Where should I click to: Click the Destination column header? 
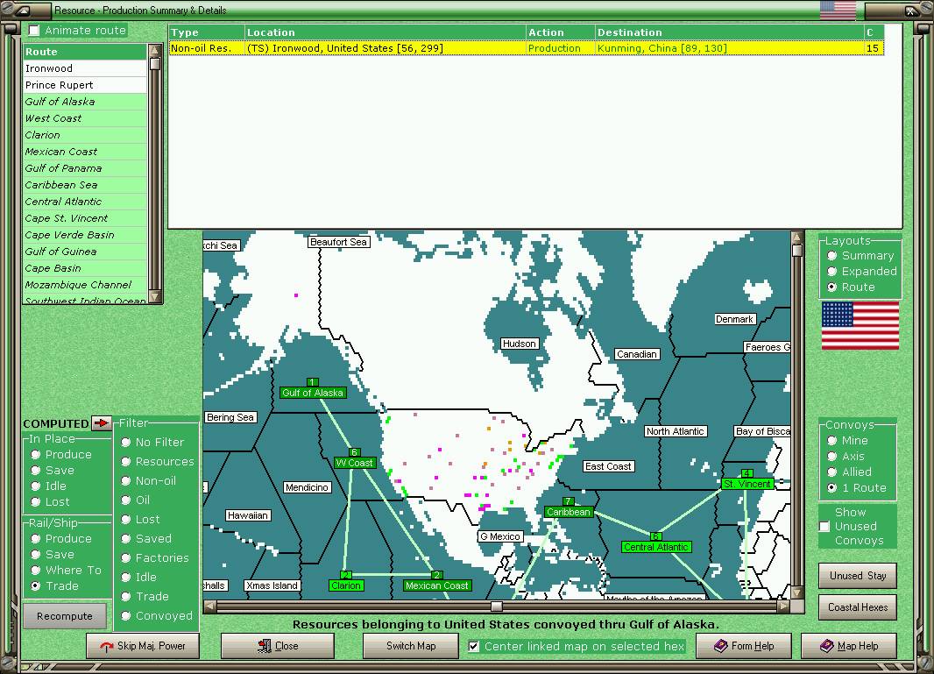point(729,32)
